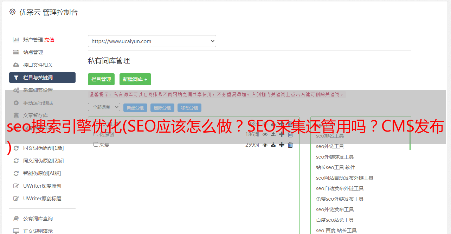Click the 新建词库 + button

135,79
